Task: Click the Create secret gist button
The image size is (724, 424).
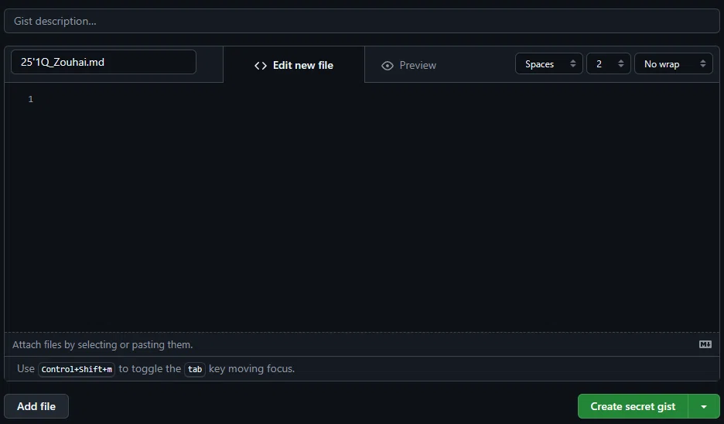Action: click(x=633, y=406)
